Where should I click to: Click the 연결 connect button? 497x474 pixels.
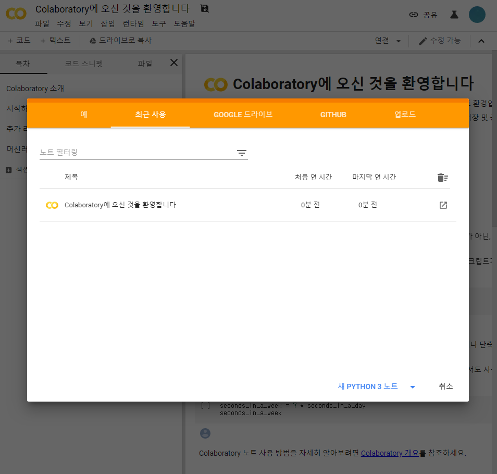(x=382, y=41)
